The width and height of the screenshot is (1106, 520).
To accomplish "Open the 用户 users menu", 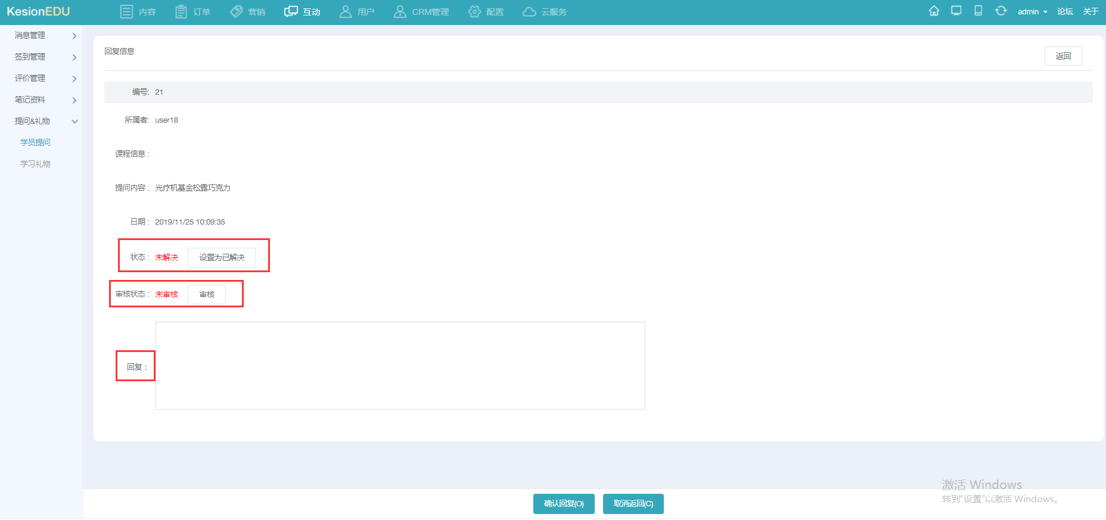I will pyautogui.click(x=356, y=12).
